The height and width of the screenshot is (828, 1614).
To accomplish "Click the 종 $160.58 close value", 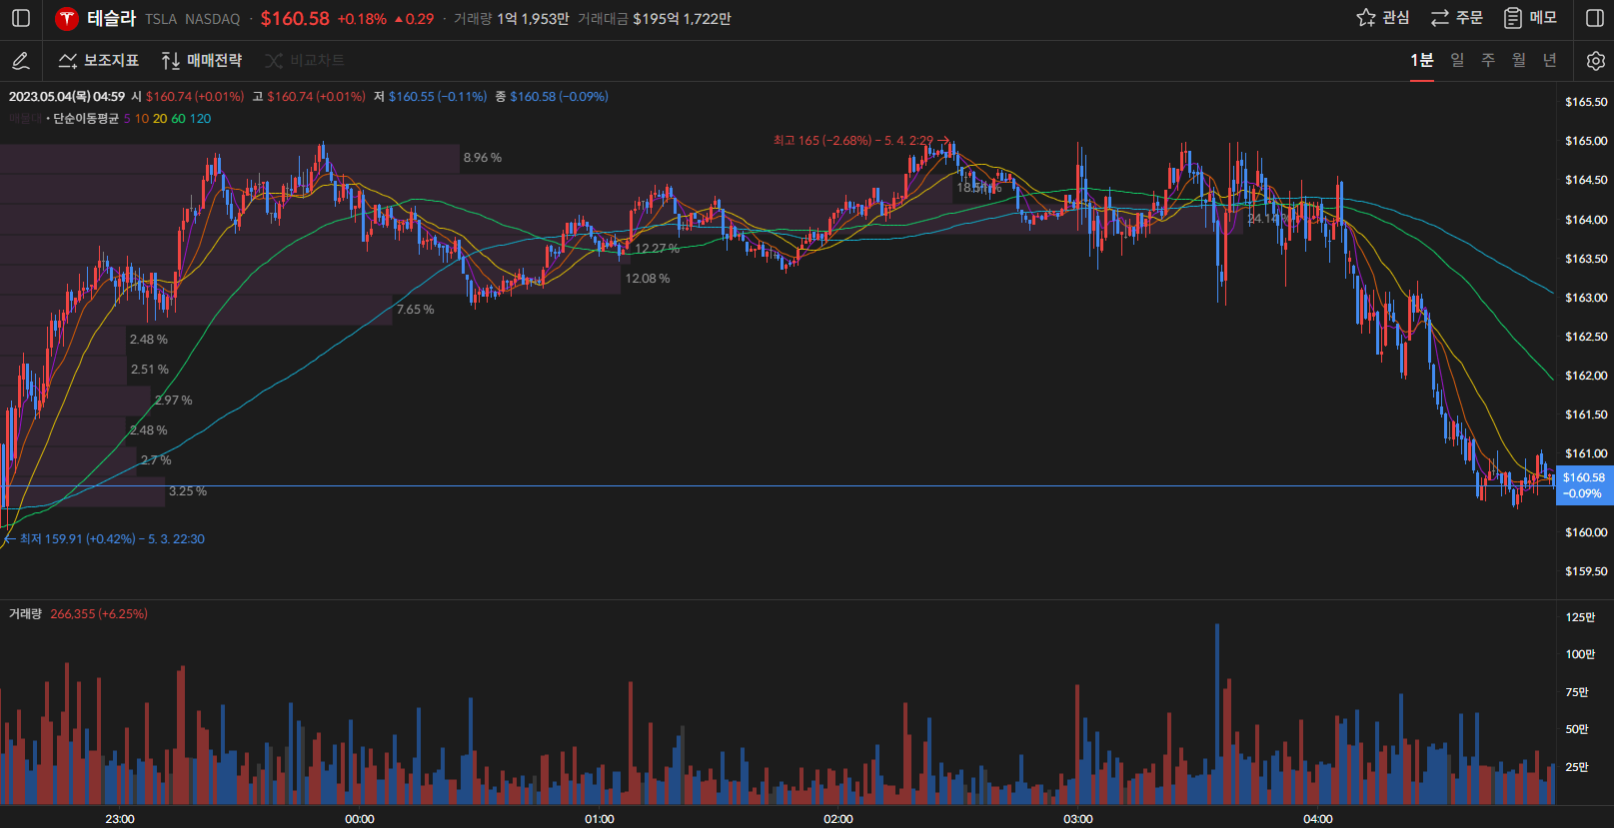I will coord(552,97).
